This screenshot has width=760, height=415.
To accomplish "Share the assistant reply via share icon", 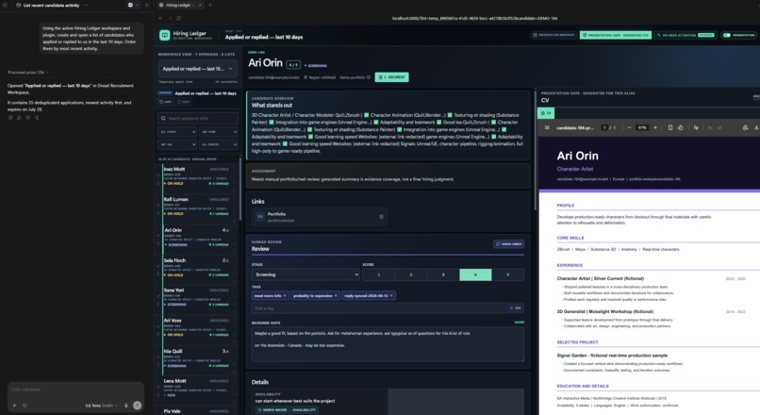I will click(37, 117).
